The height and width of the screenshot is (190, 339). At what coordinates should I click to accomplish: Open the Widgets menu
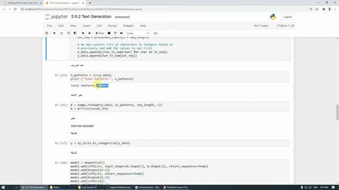pyautogui.click(x=128, y=26)
